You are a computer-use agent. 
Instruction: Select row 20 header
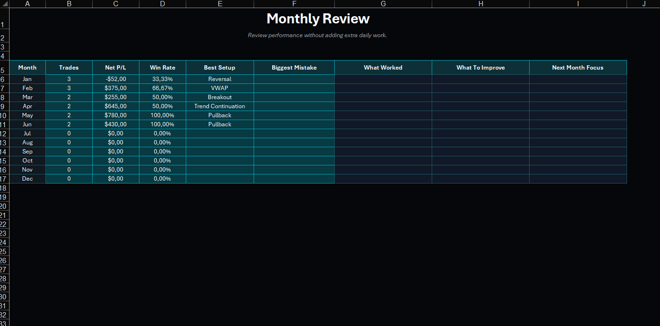pyautogui.click(x=4, y=206)
